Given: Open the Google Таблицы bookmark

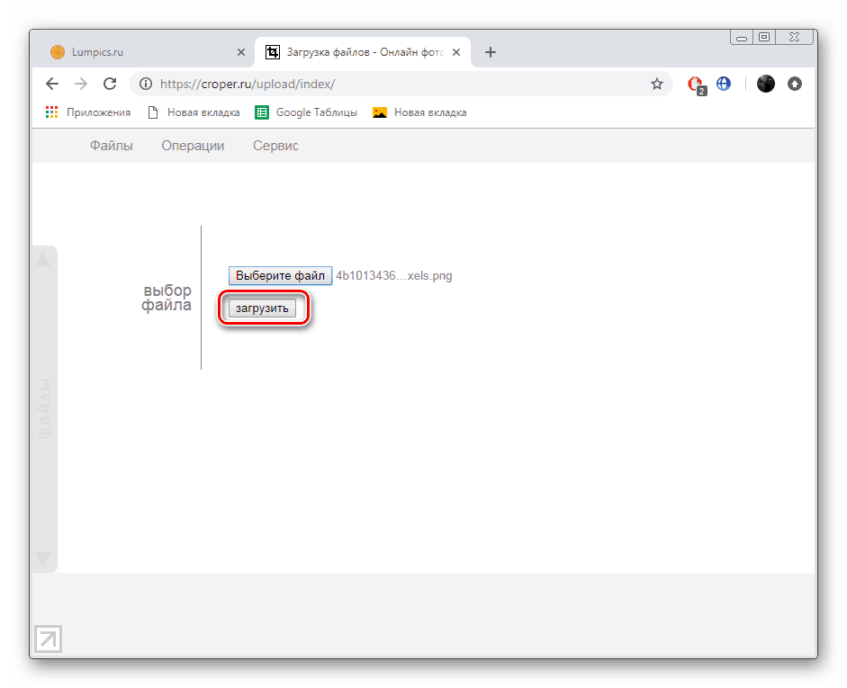Looking at the screenshot, I should tap(306, 112).
